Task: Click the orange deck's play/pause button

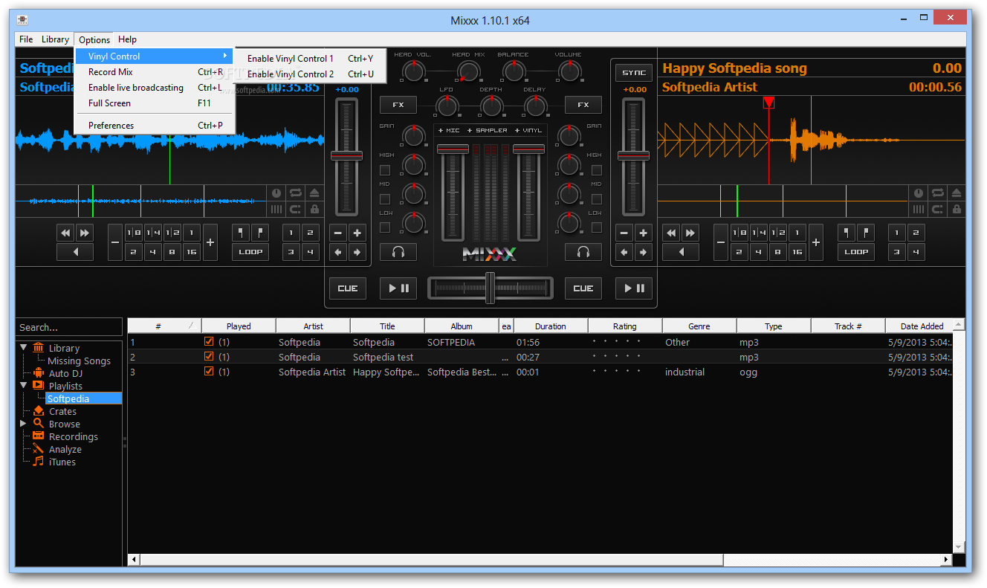Action: click(634, 288)
